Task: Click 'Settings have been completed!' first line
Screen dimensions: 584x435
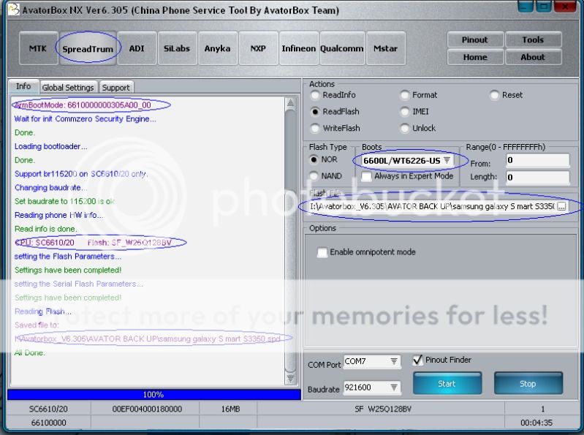Action: [68, 270]
